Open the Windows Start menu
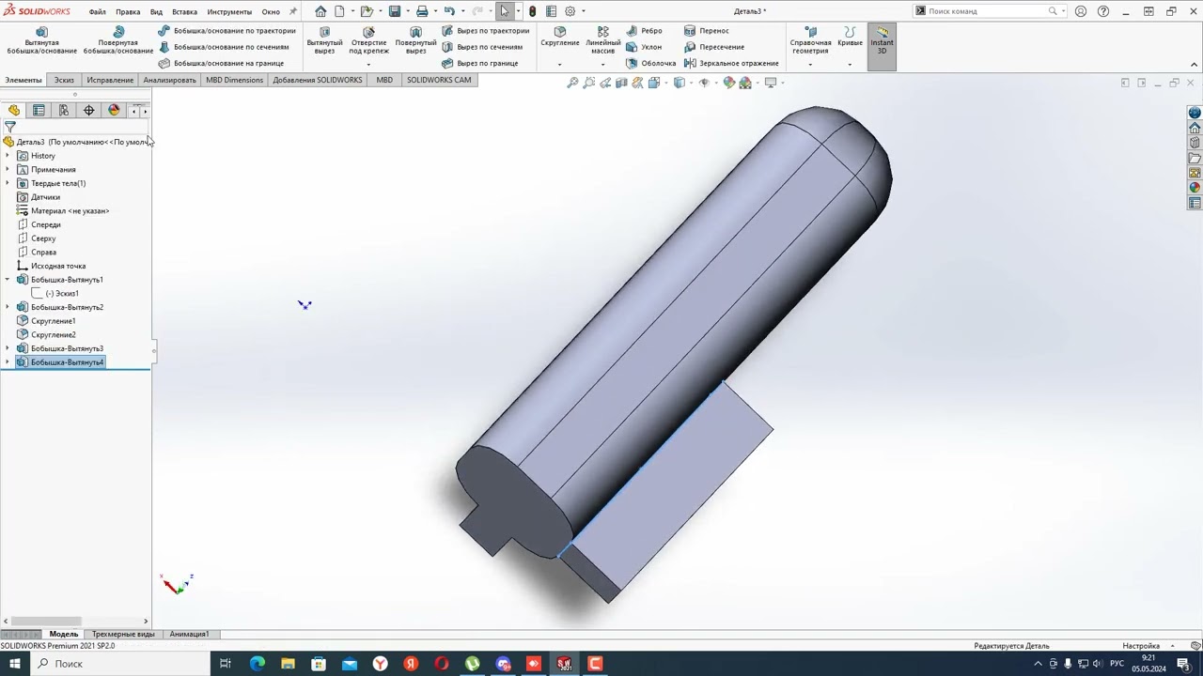This screenshot has width=1203, height=676. 14,664
